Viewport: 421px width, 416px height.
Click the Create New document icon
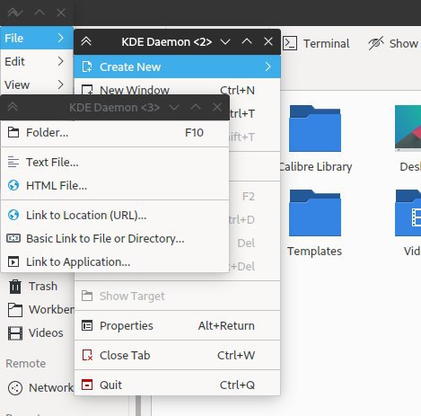click(87, 66)
